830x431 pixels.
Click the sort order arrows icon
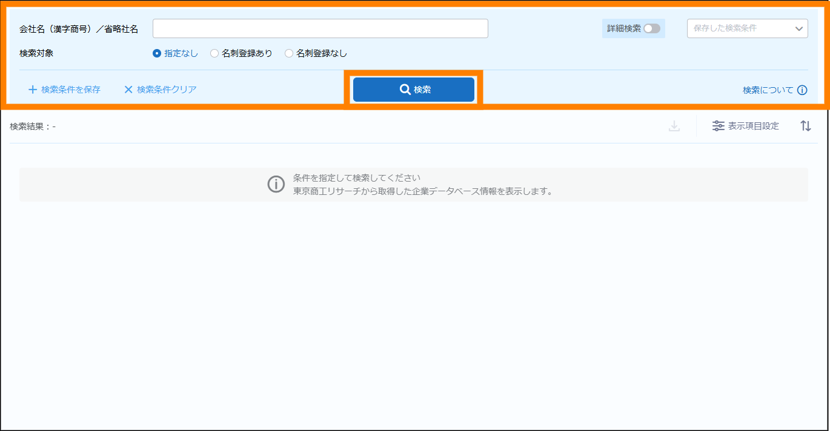click(805, 126)
